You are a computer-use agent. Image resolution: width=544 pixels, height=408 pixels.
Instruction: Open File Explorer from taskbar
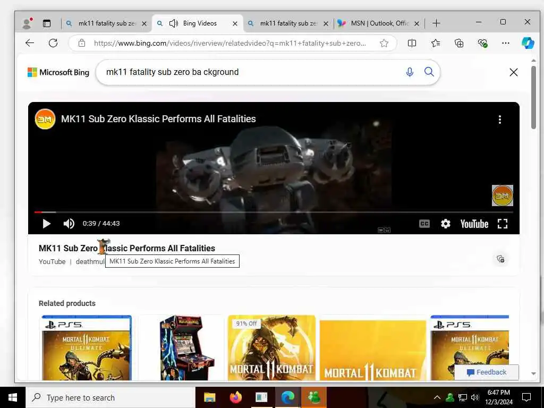tap(209, 397)
